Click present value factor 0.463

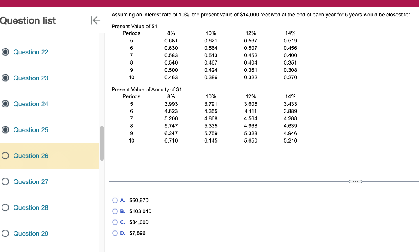(x=171, y=77)
